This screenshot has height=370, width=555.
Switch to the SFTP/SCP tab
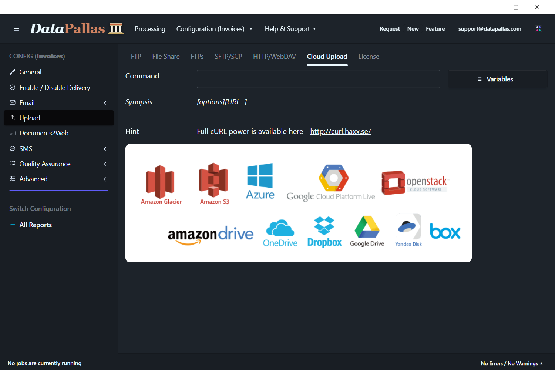click(228, 57)
